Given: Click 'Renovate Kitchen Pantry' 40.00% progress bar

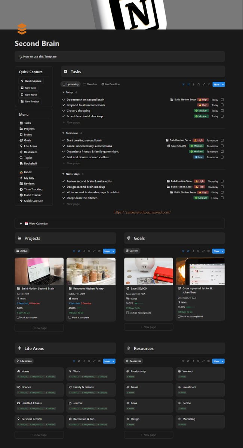Looking at the screenshot, I should (81, 308).
